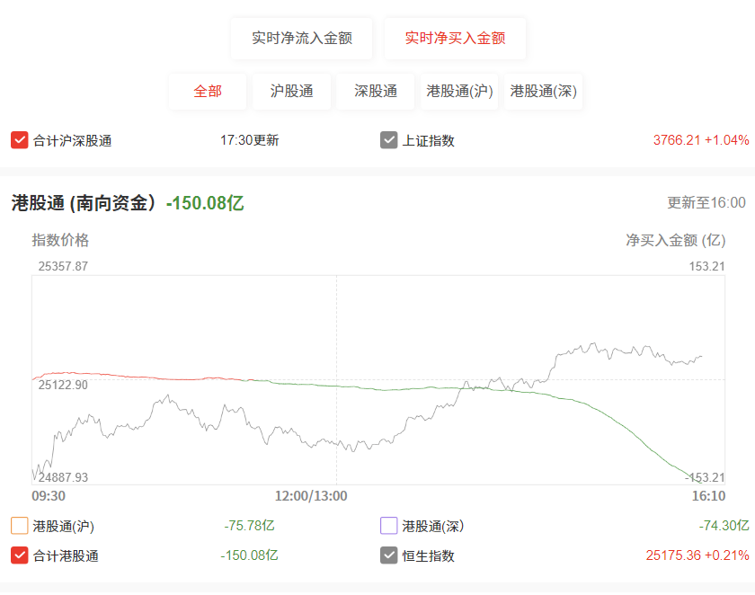Click the 12:00/13:00 midday marker line
This screenshot has height=595, width=755.
click(336, 337)
